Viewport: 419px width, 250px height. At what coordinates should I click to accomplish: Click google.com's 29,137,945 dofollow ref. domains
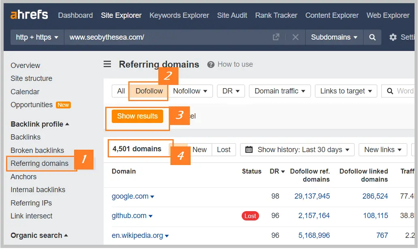[x=312, y=196]
